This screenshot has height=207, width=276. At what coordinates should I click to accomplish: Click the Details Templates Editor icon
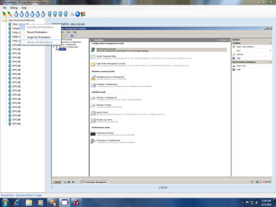point(93,57)
